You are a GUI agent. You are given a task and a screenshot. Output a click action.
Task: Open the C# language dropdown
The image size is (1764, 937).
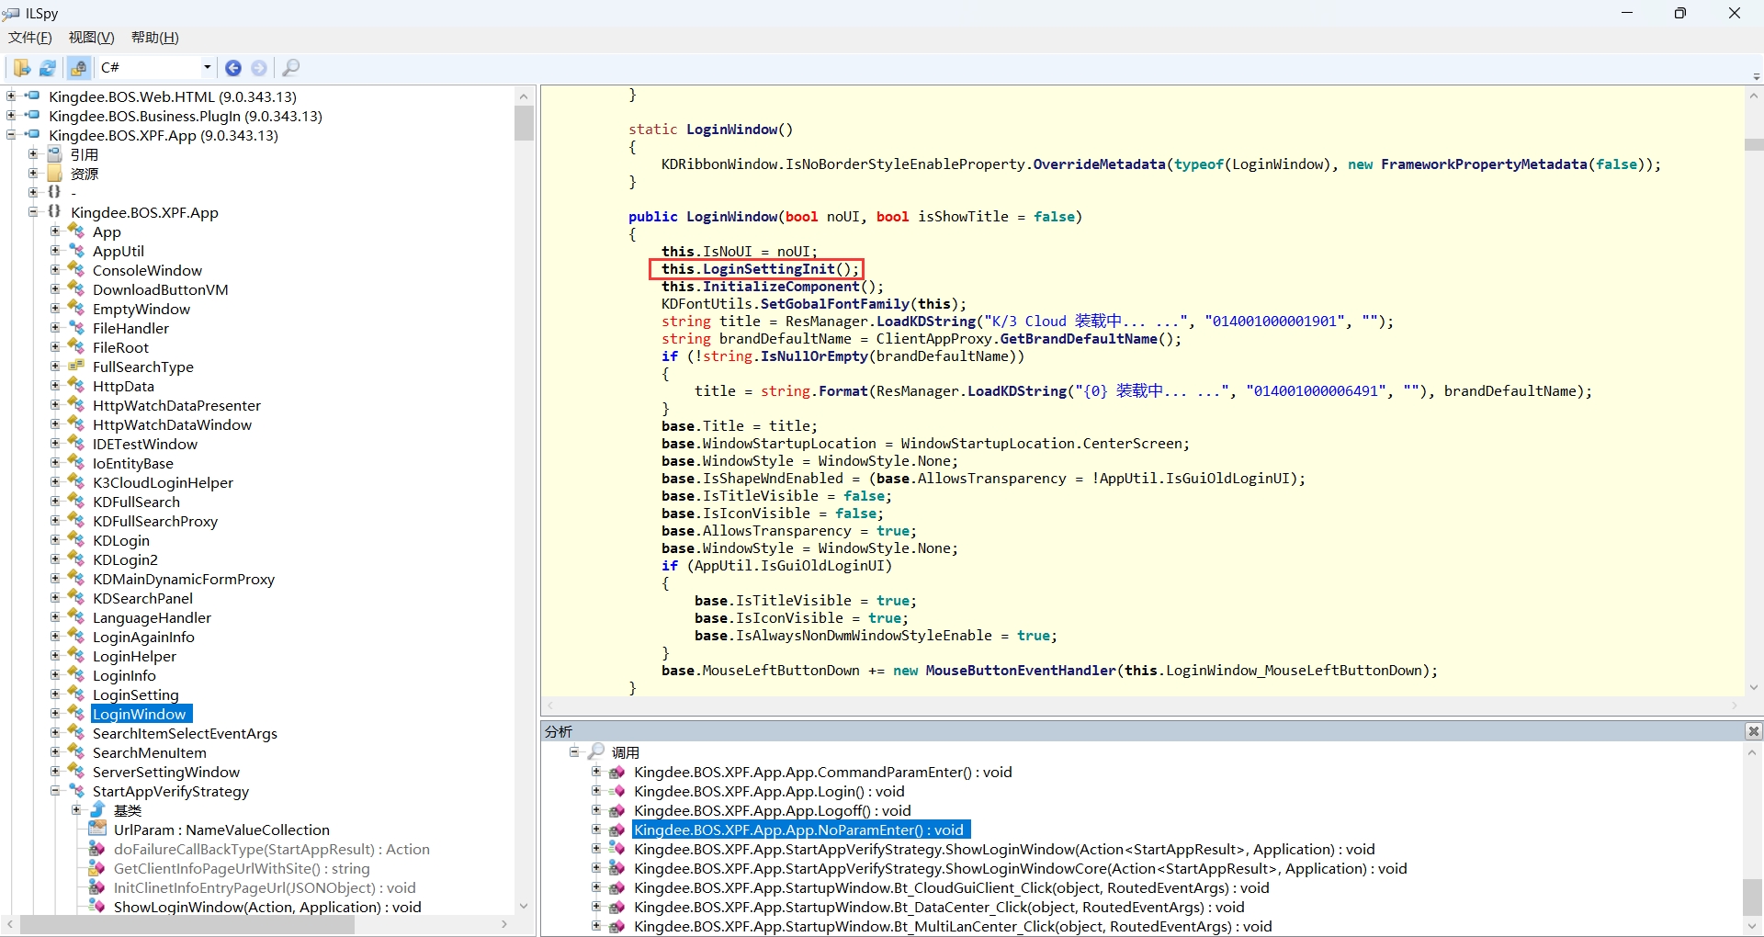point(207,67)
